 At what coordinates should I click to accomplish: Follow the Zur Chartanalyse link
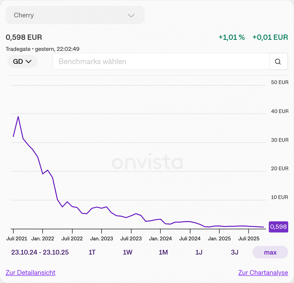click(x=263, y=272)
